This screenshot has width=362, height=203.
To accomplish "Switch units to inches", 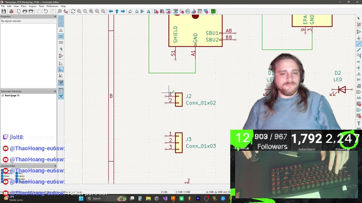I will pos(61,30).
